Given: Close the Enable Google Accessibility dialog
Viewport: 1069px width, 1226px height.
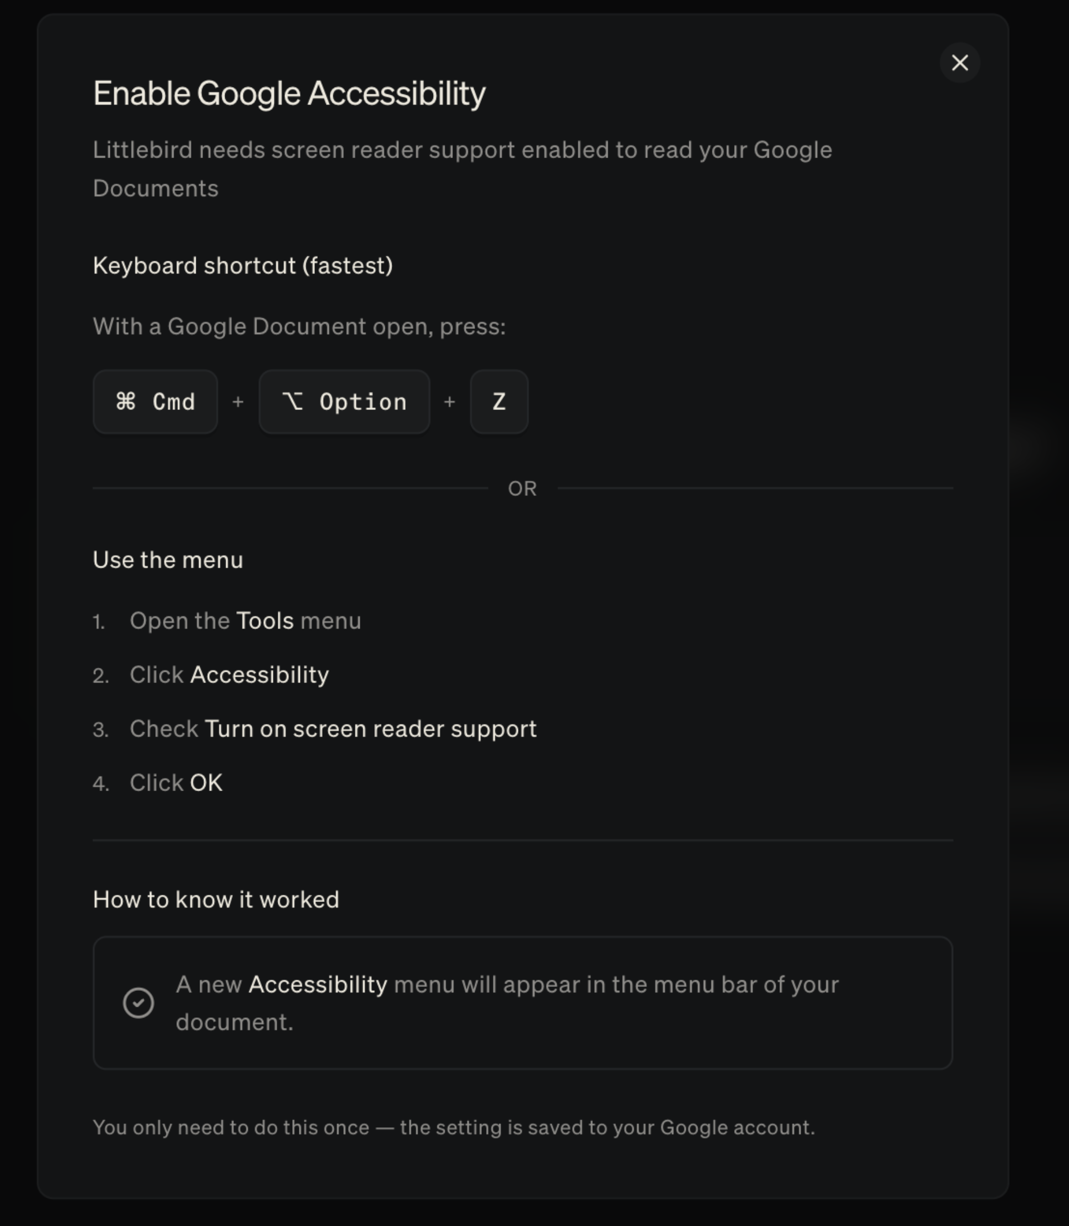Looking at the screenshot, I should coord(959,63).
